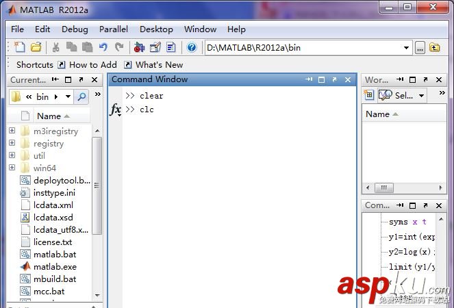The image size is (454, 308).
Task: Maximize the Current Folder panel
Action: 68,79
